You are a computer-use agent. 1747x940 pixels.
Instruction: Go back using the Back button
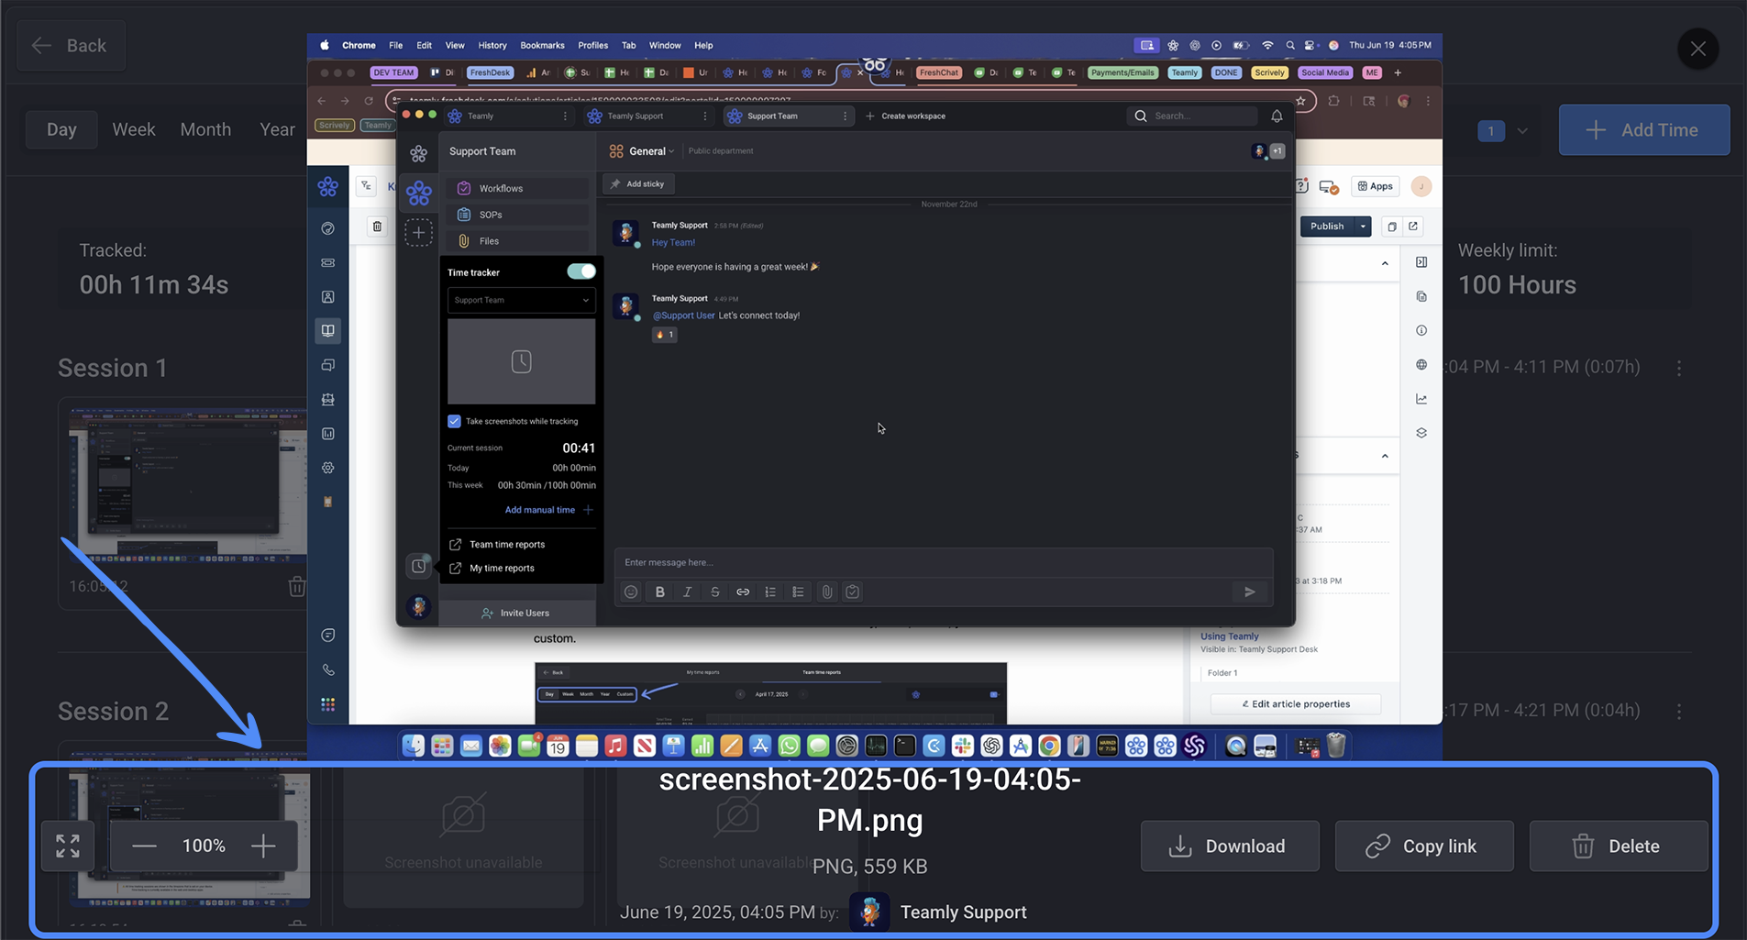[71, 45]
